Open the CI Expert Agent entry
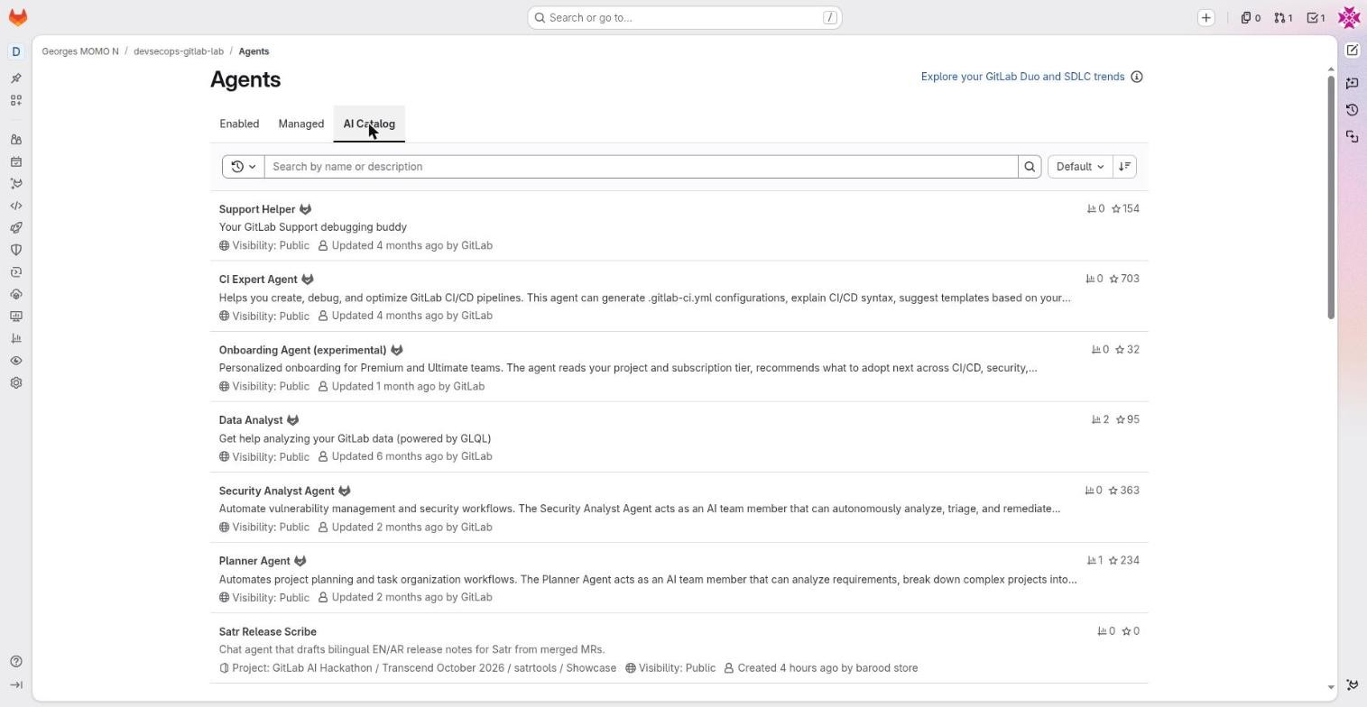 pyautogui.click(x=258, y=280)
